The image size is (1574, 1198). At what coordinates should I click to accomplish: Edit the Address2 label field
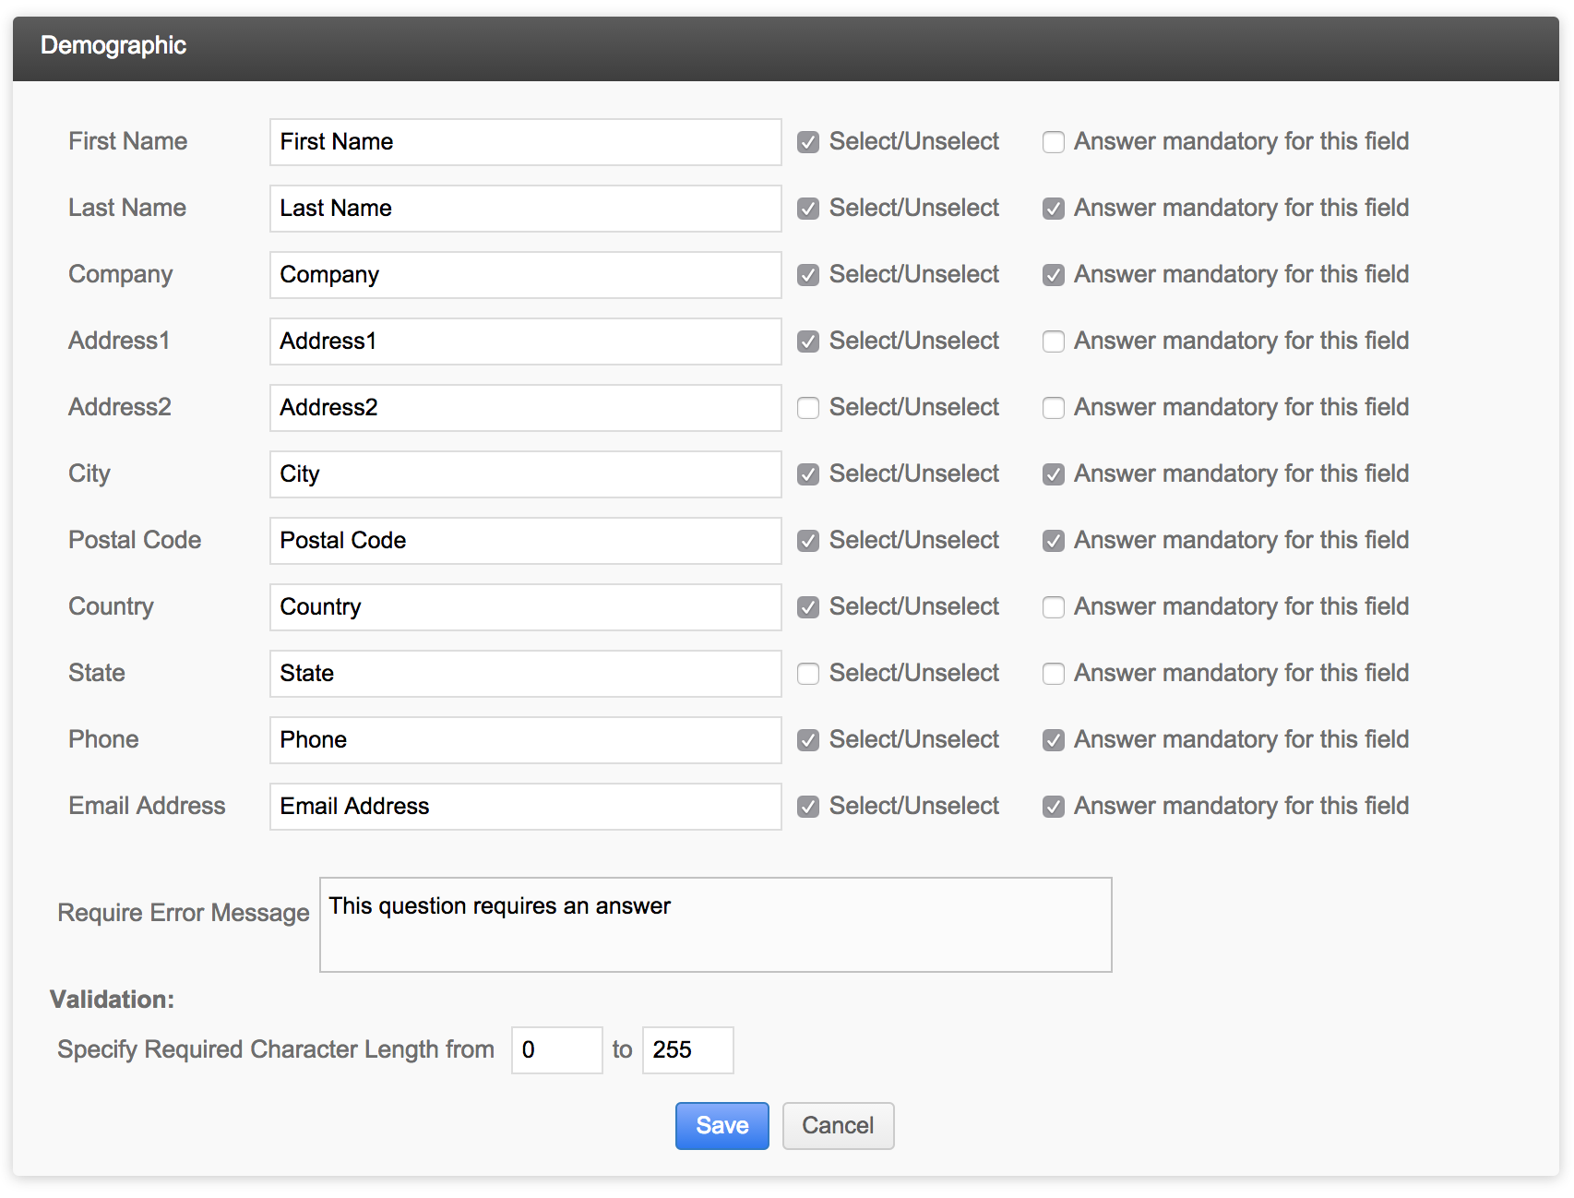click(526, 408)
